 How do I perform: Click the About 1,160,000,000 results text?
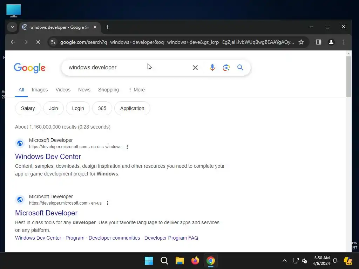[63, 127]
